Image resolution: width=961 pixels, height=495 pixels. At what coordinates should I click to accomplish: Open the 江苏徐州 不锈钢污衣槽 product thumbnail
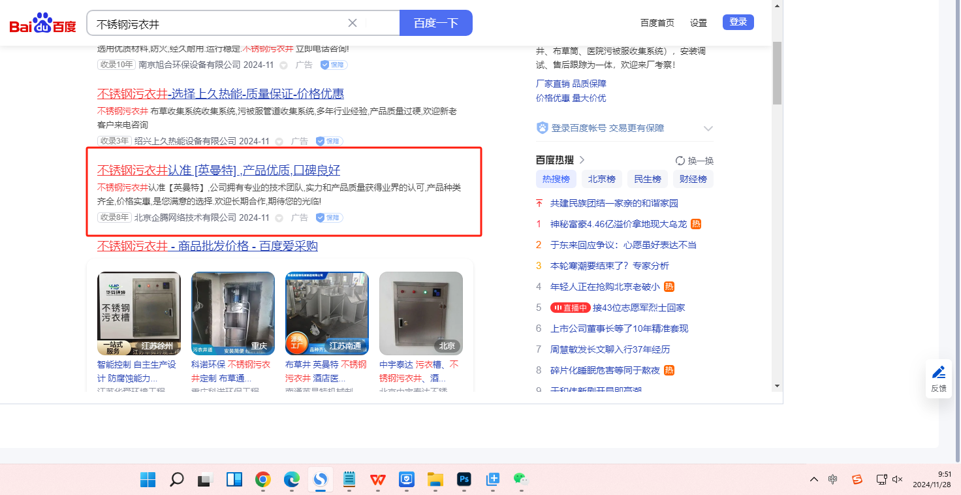(x=139, y=313)
